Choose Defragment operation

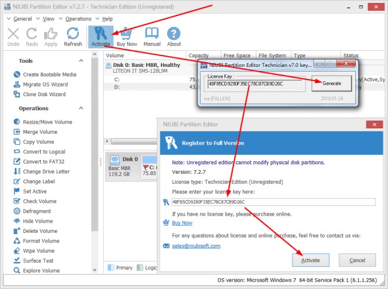click(x=32, y=211)
